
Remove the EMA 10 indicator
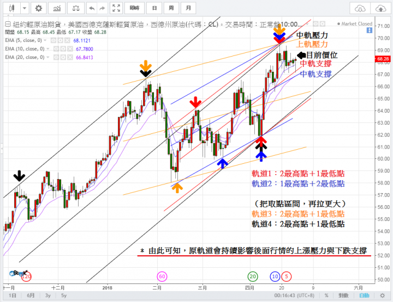[70, 49]
